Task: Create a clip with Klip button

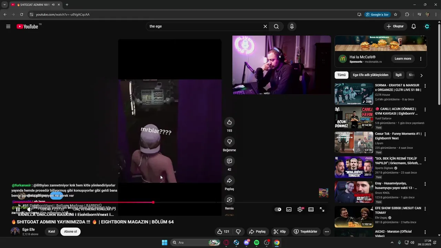Action: point(279,232)
